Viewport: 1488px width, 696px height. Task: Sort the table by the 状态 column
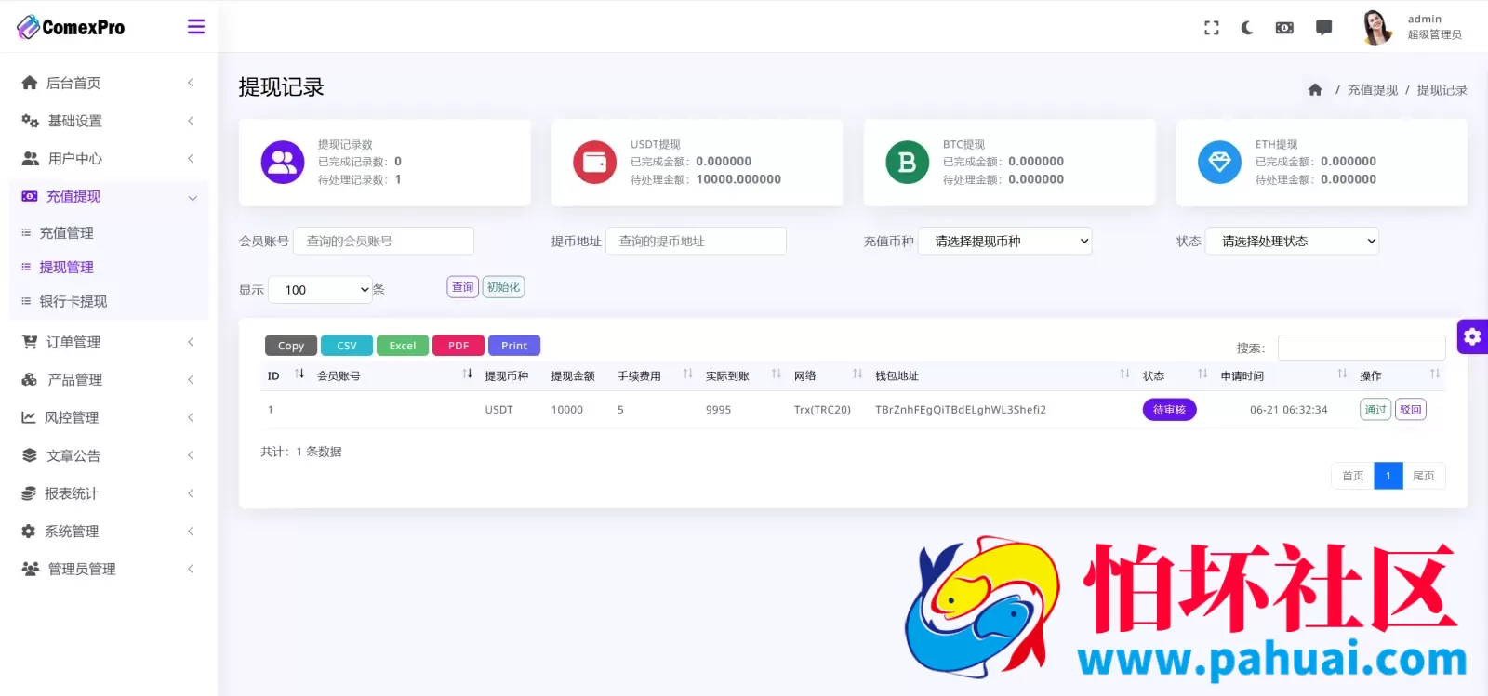(1175, 375)
